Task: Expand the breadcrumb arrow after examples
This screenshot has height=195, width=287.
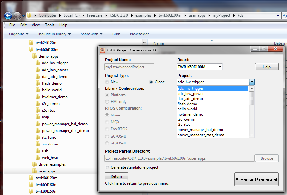Action: (155, 15)
